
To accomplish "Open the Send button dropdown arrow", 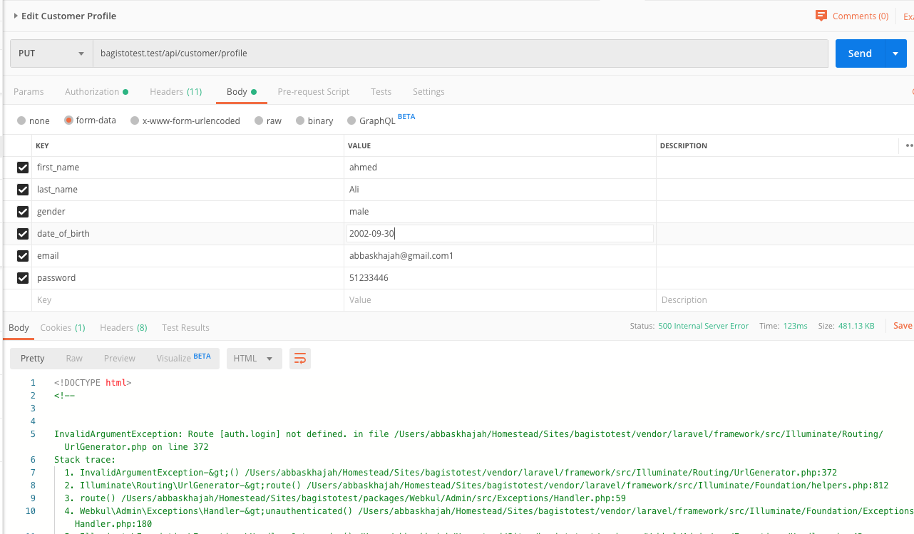I will [895, 53].
